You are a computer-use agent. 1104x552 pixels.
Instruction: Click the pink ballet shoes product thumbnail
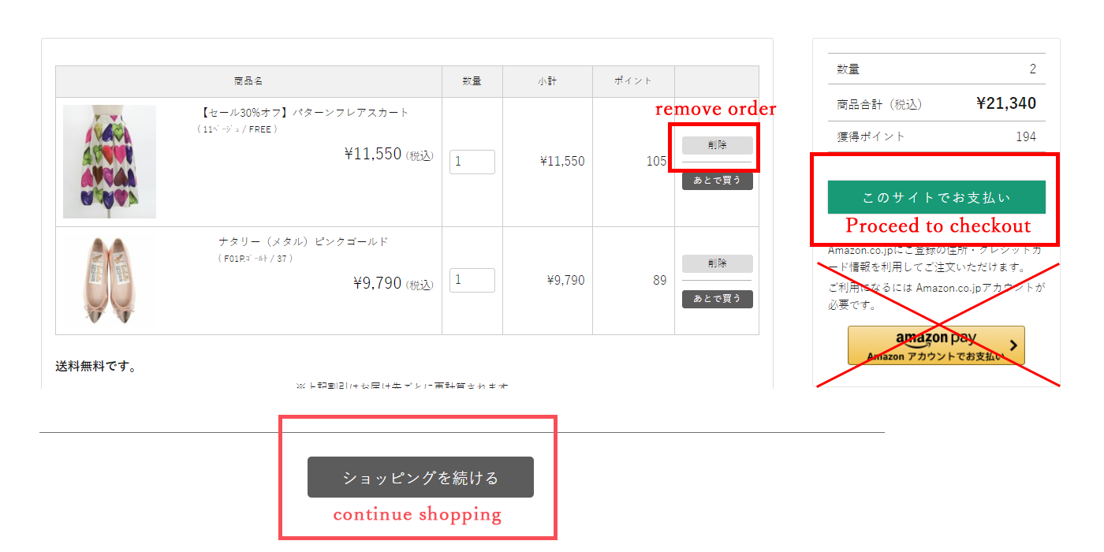tap(110, 281)
